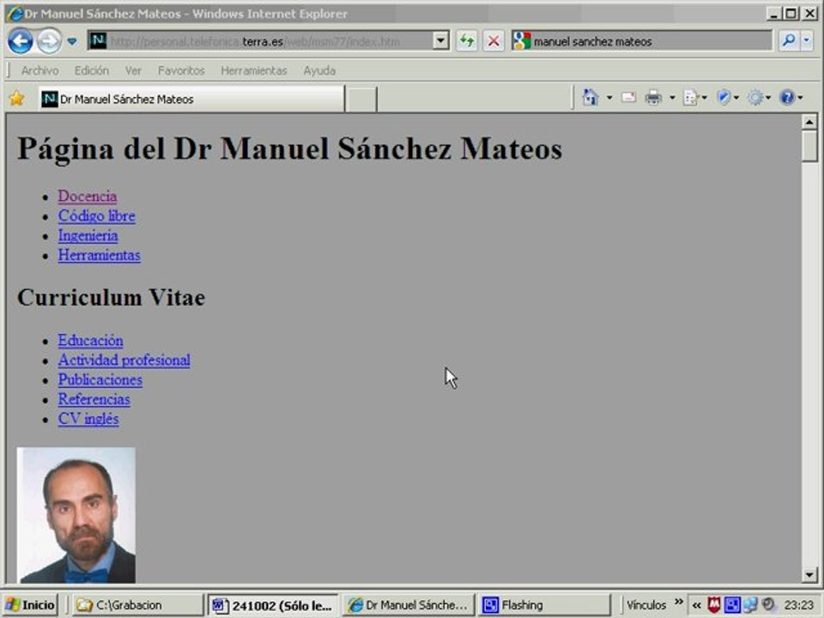The width and height of the screenshot is (824, 618).
Task: Switch to the C:\Grabacion taskbar window
Action: pyautogui.click(x=137, y=605)
